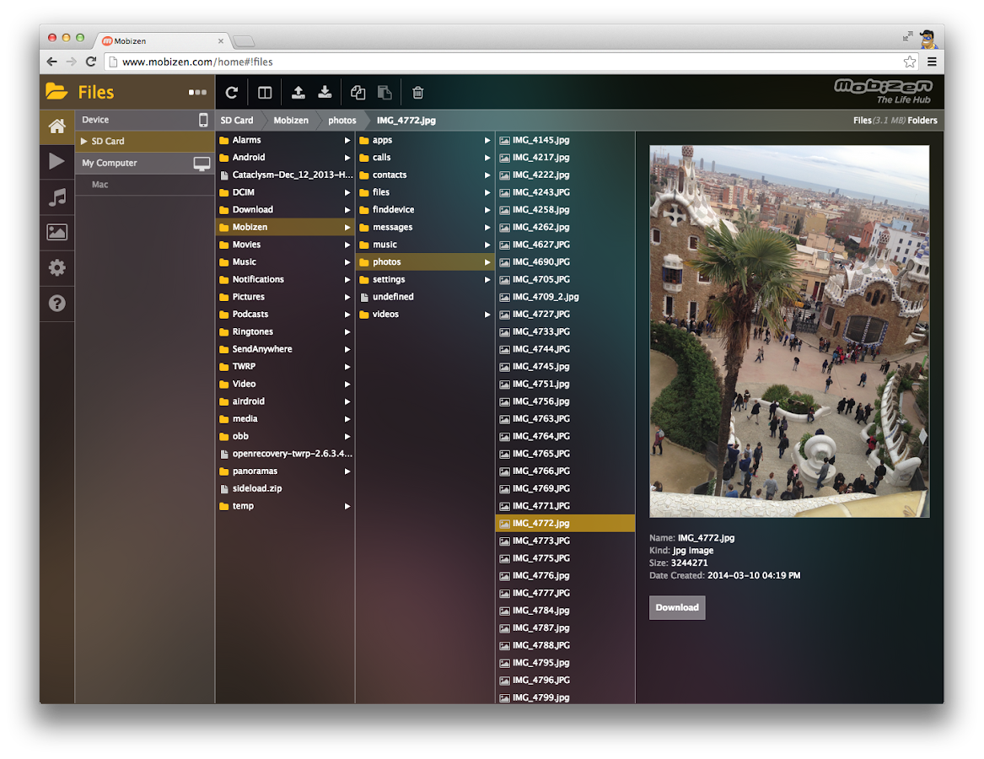Image resolution: width=984 pixels, height=759 pixels.
Task: Bookmark the page with the star icon
Action: click(x=909, y=62)
